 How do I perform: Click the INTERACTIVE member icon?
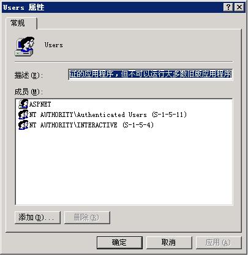coord(23,125)
